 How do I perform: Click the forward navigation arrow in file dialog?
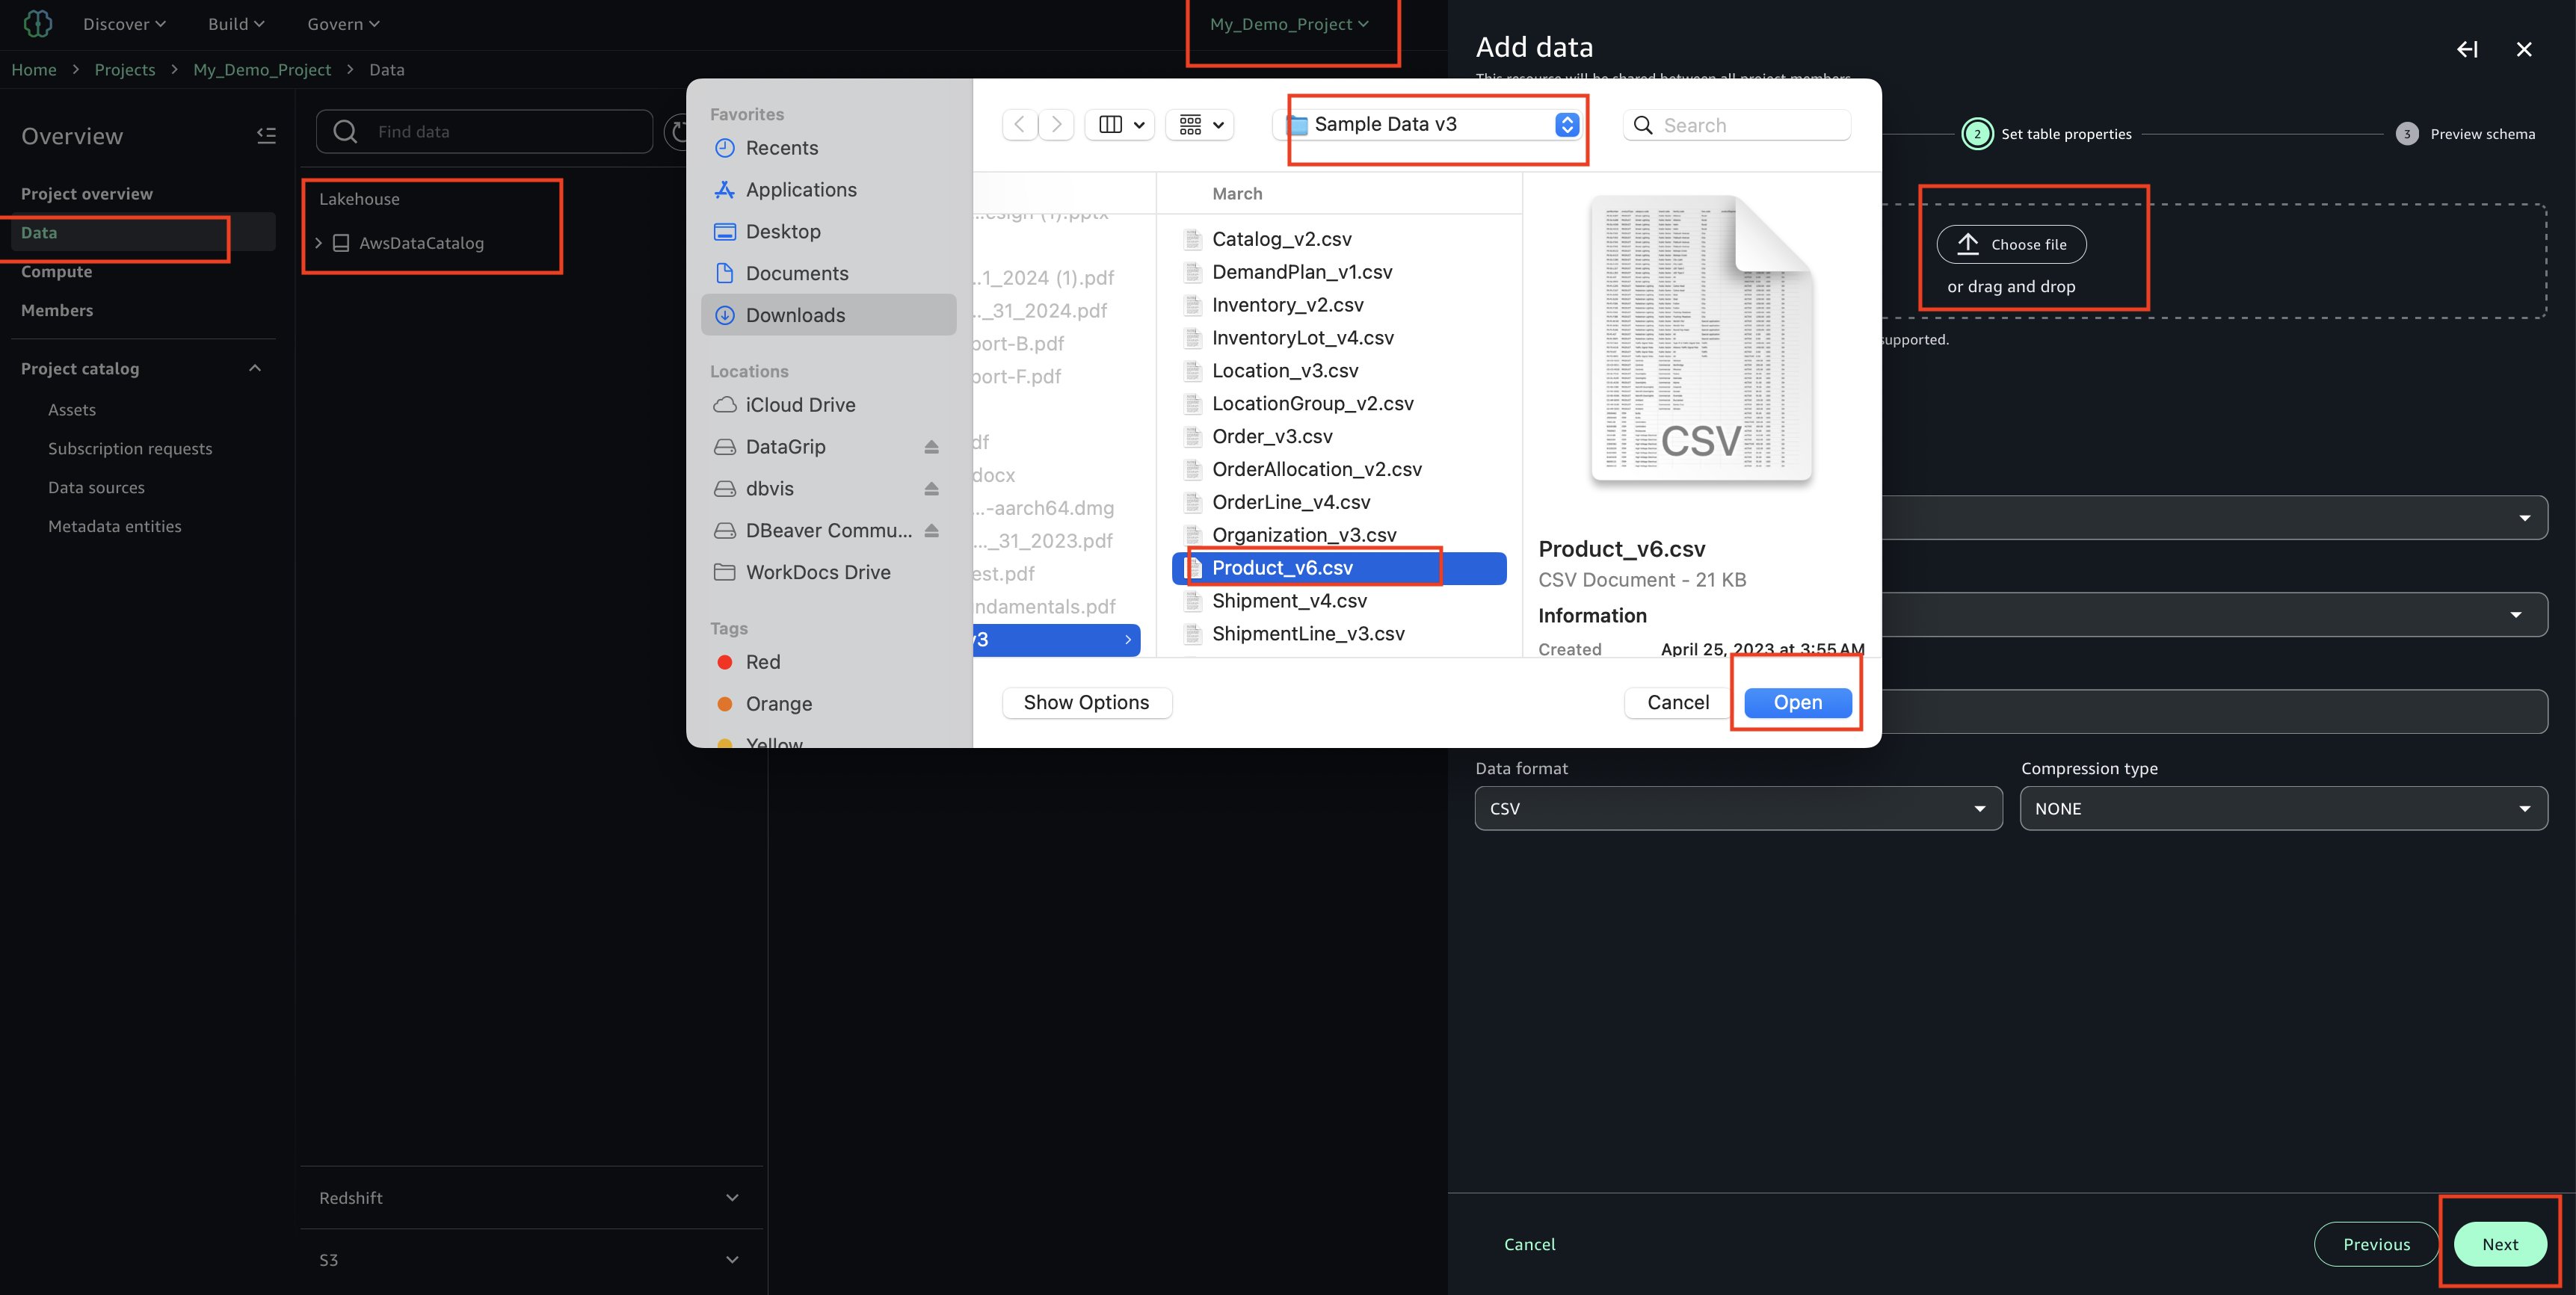click(x=1057, y=125)
